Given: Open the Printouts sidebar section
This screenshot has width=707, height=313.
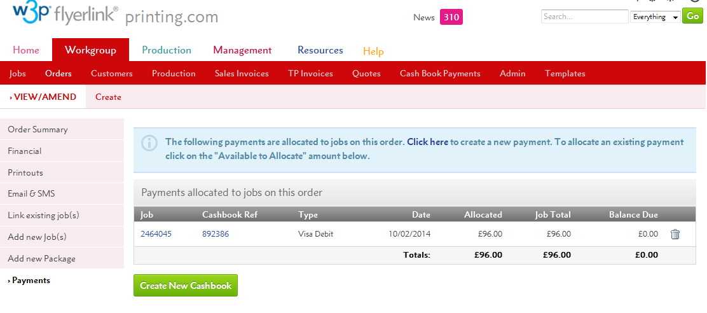Looking at the screenshot, I should [62, 173].
